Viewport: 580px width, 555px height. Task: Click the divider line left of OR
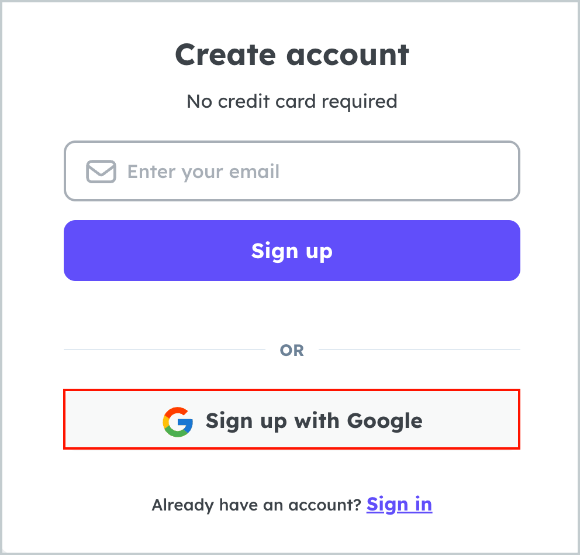(x=165, y=350)
